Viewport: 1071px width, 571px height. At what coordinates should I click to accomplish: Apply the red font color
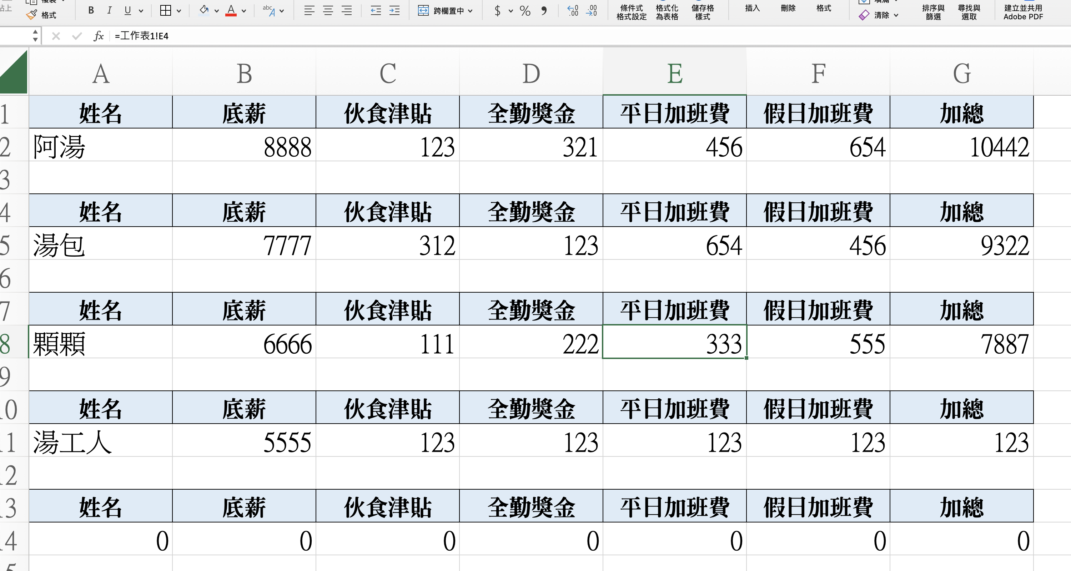231,11
